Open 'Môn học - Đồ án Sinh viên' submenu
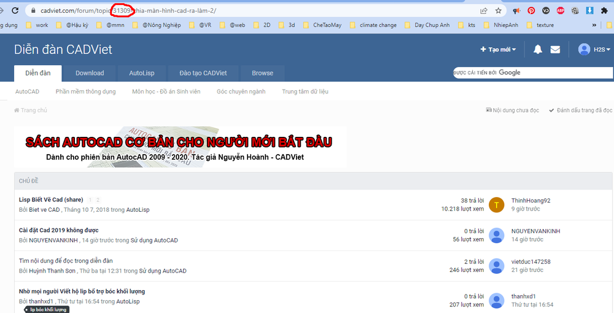614x313 pixels. (166, 91)
